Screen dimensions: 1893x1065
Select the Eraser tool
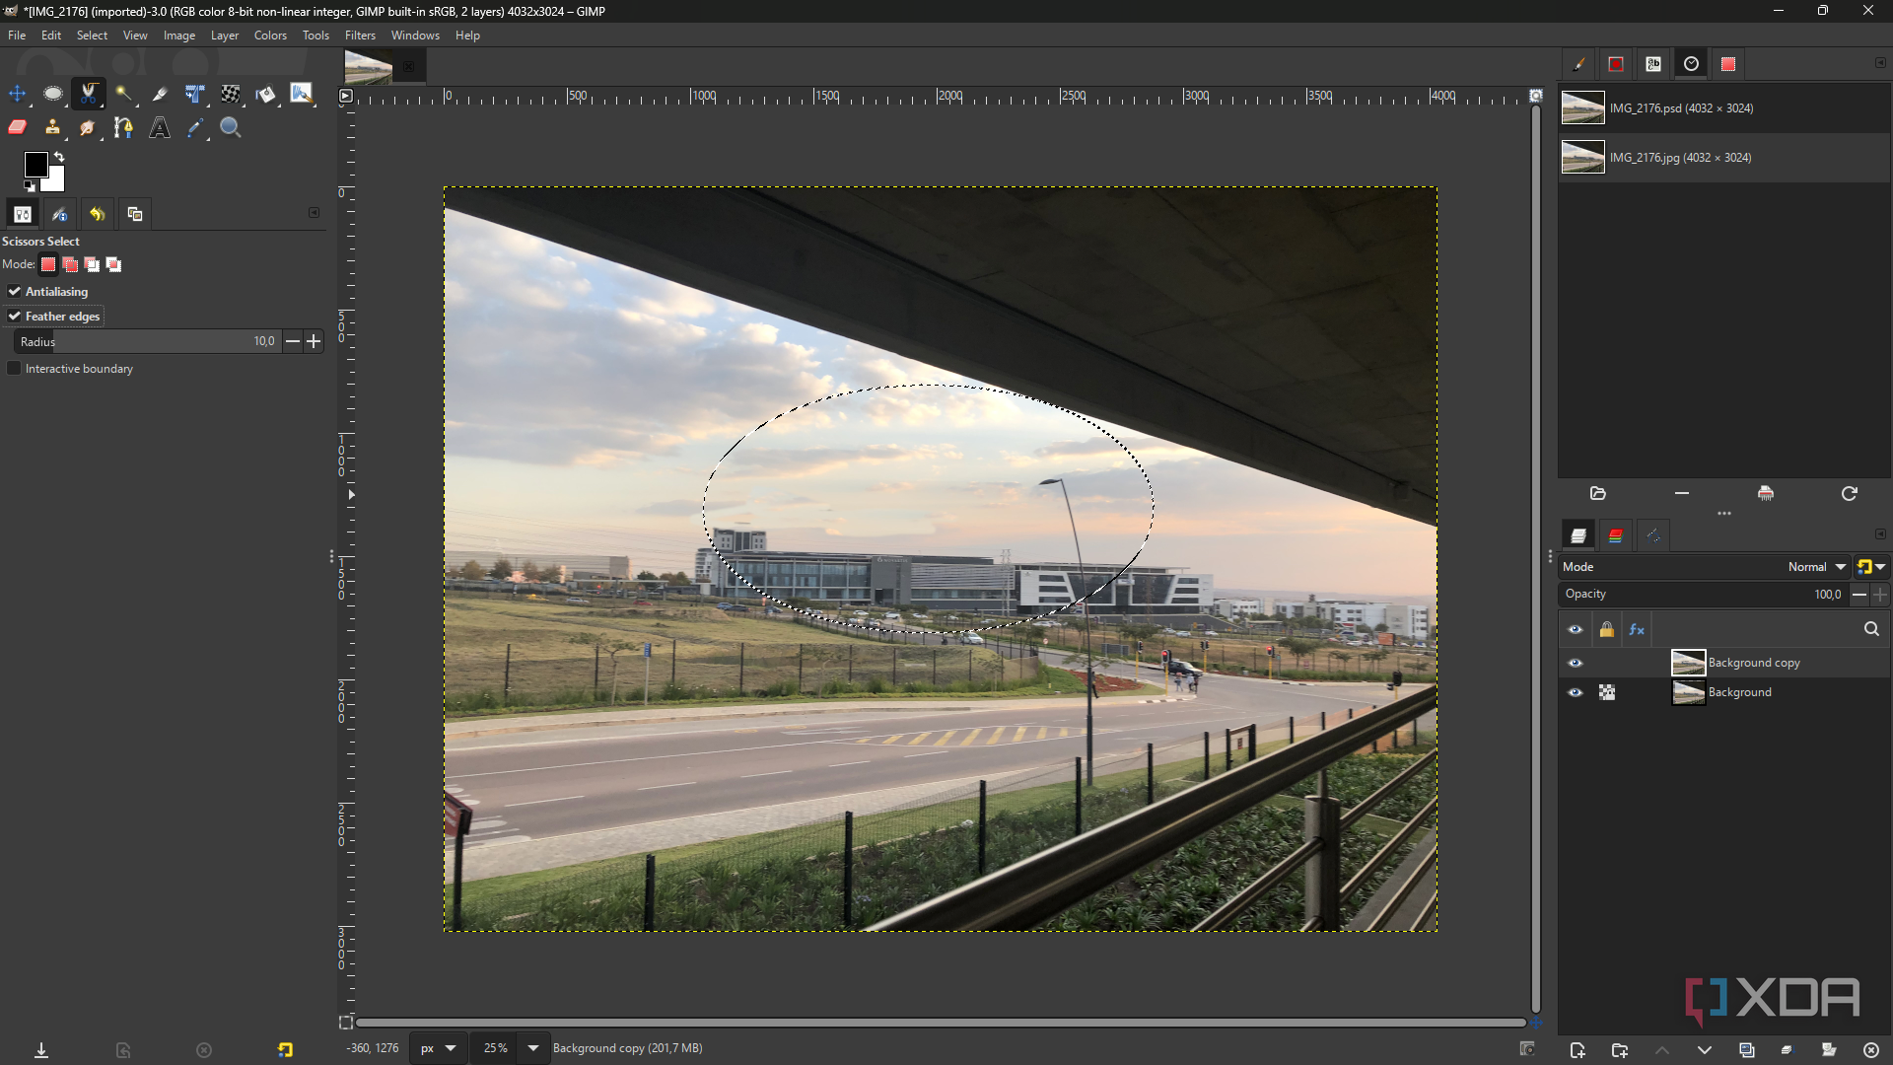coord(18,127)
